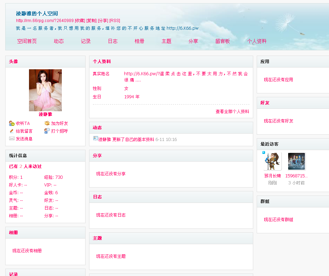Viewport: 329px width, 276px height.
Task: Click the profile avatar photo
Action: tap(45, 90)
